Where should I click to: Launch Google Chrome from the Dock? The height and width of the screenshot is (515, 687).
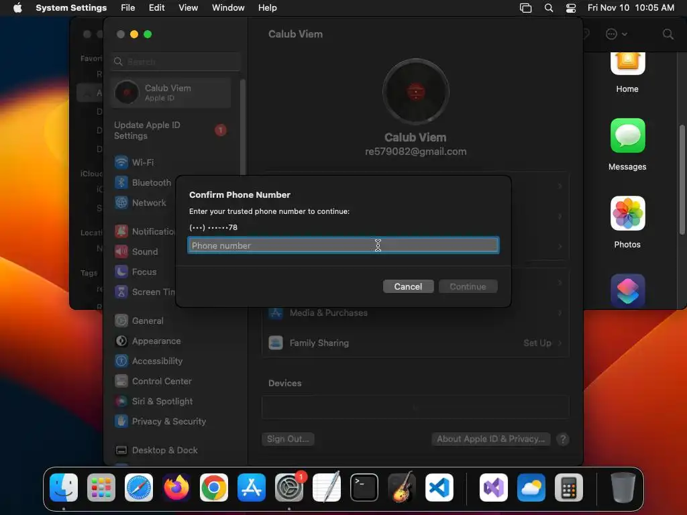point(214,488)
